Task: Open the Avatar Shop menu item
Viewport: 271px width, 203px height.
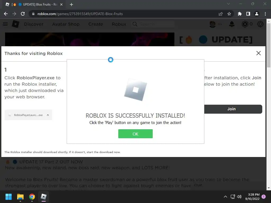Action: 66,24
